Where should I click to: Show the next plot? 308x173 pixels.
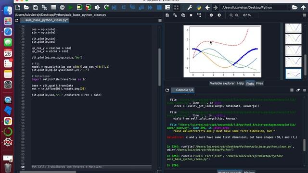[219, 15]
